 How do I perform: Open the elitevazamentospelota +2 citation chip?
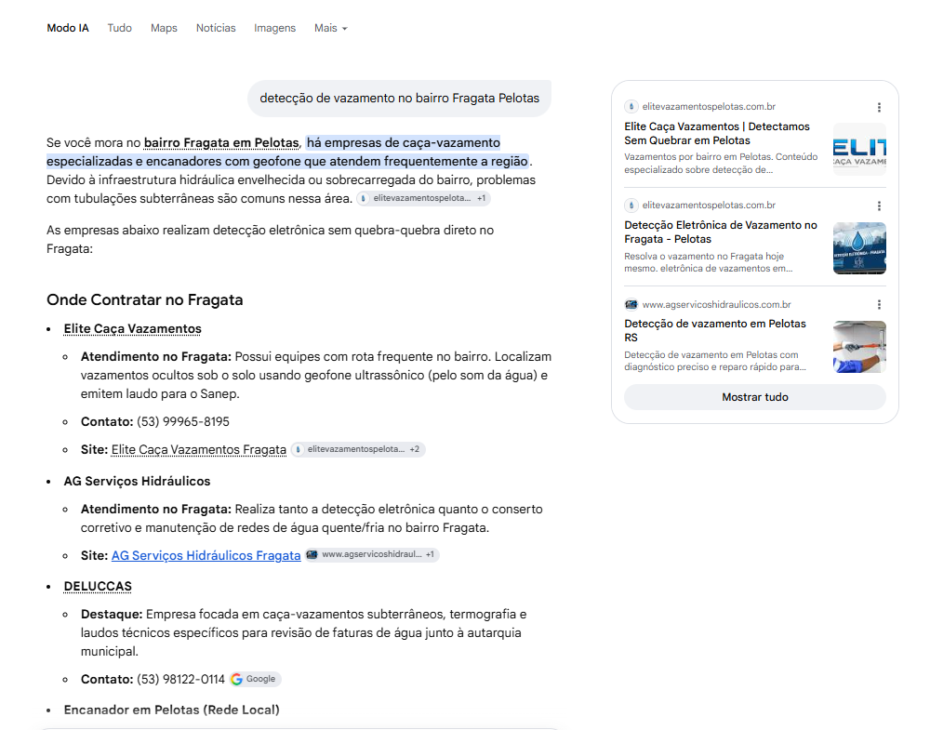pyautogui.click(x=358, y=449)
